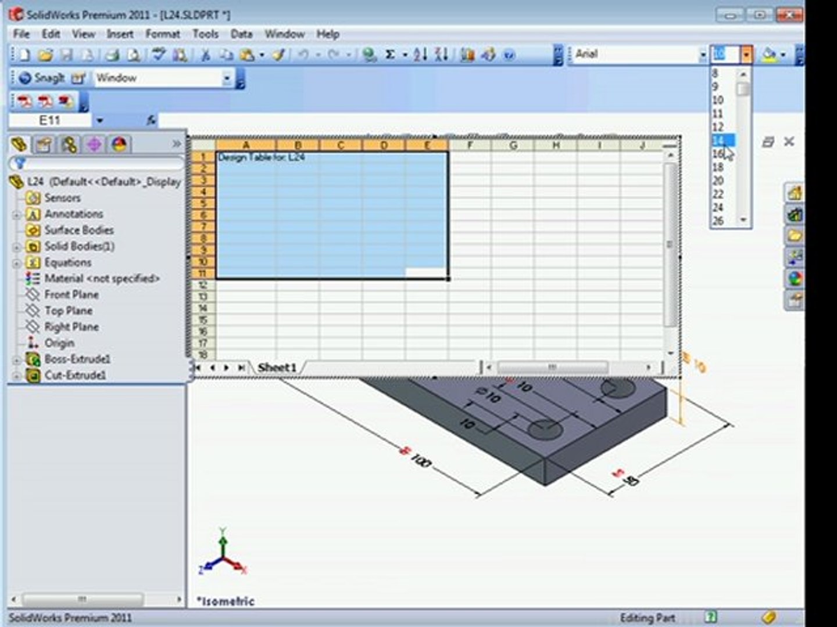Expand the Solid Bodies(1) node
837x627 pixels.
click(17, 247)
